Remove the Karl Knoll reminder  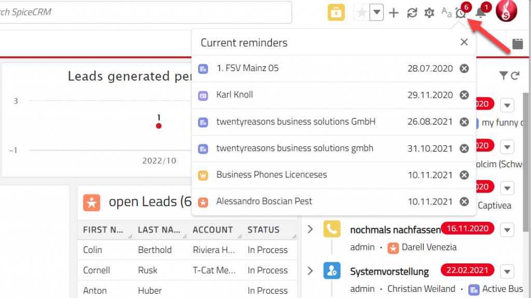click(464, 95)
